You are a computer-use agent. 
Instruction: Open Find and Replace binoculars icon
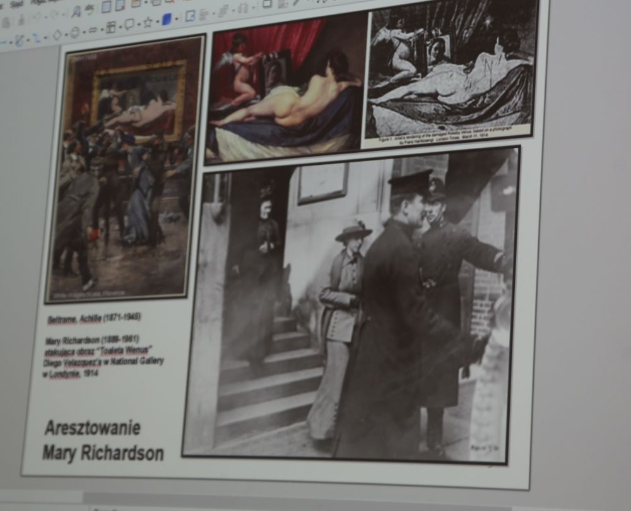76,11
